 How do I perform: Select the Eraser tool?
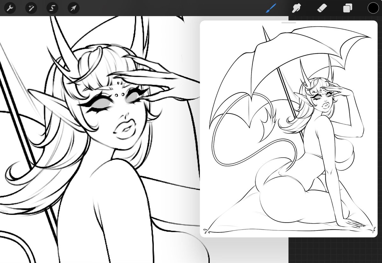322,8
